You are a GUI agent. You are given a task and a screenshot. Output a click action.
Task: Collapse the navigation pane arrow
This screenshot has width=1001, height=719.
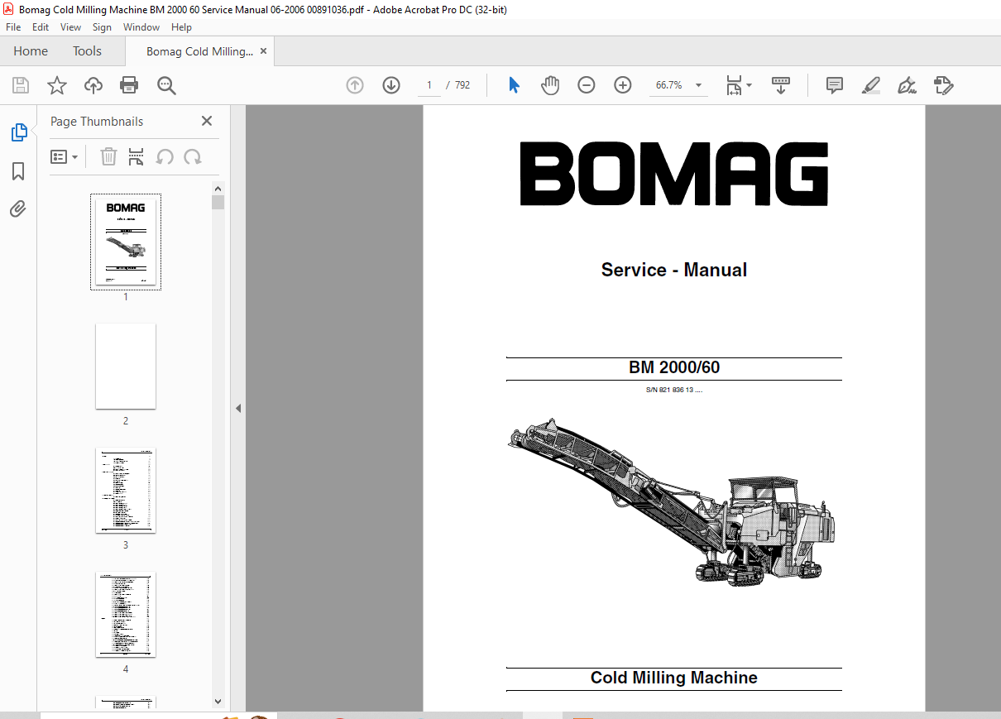238,408
